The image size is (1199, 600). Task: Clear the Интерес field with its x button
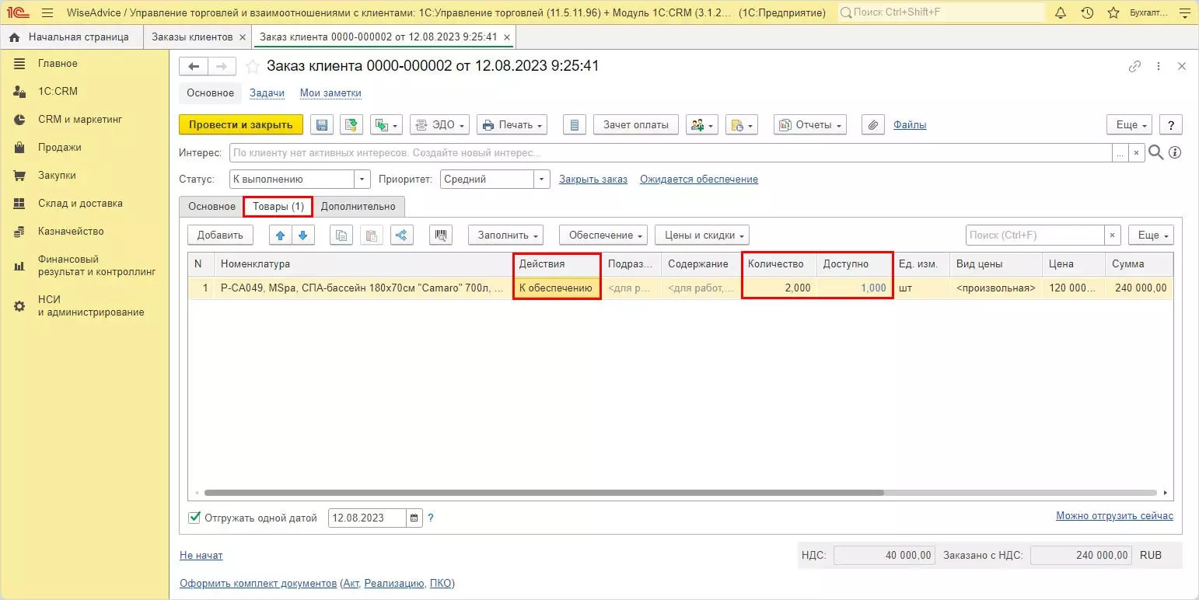click(x=1136, y=152)
